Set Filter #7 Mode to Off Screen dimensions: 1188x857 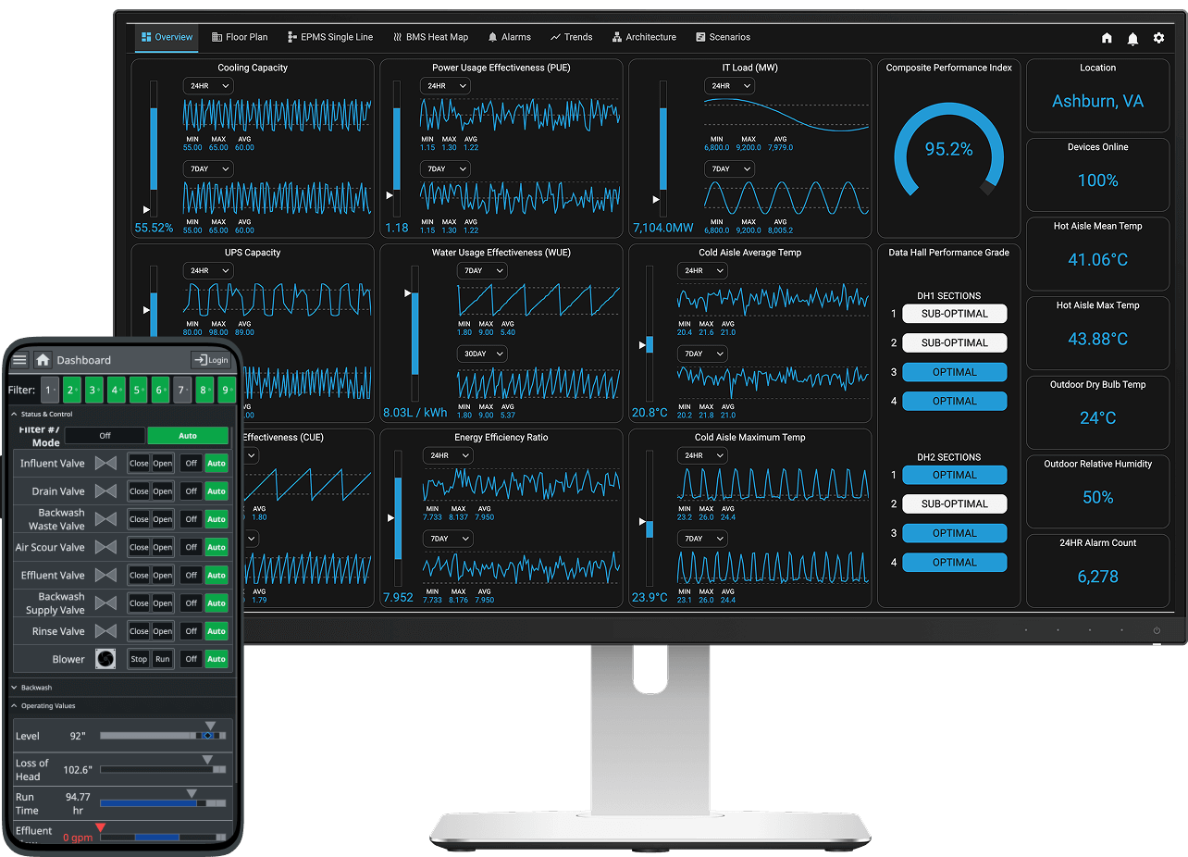105,436
